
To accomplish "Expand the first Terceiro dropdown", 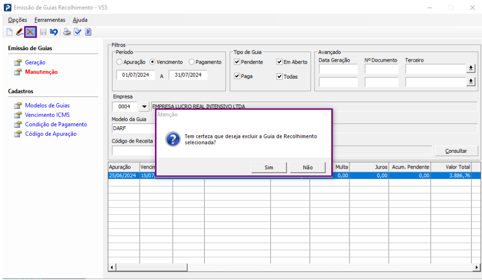I will 471,68.
